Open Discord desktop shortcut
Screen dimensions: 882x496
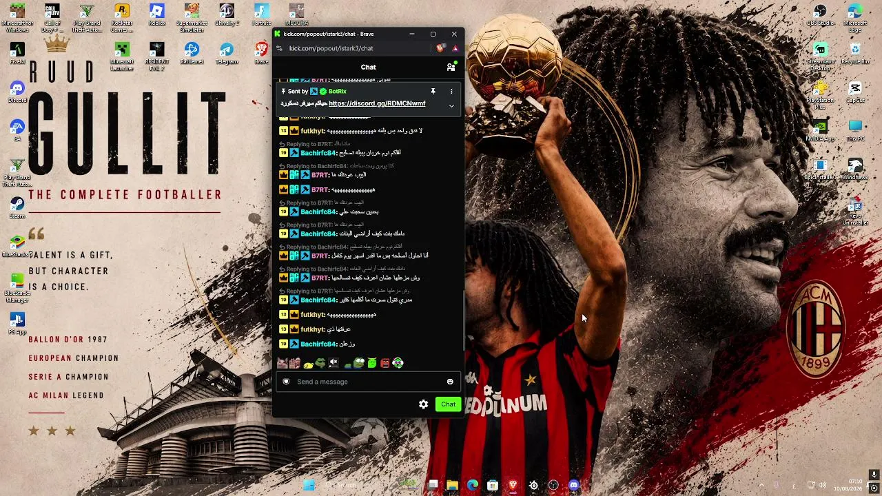coord(17,92)
